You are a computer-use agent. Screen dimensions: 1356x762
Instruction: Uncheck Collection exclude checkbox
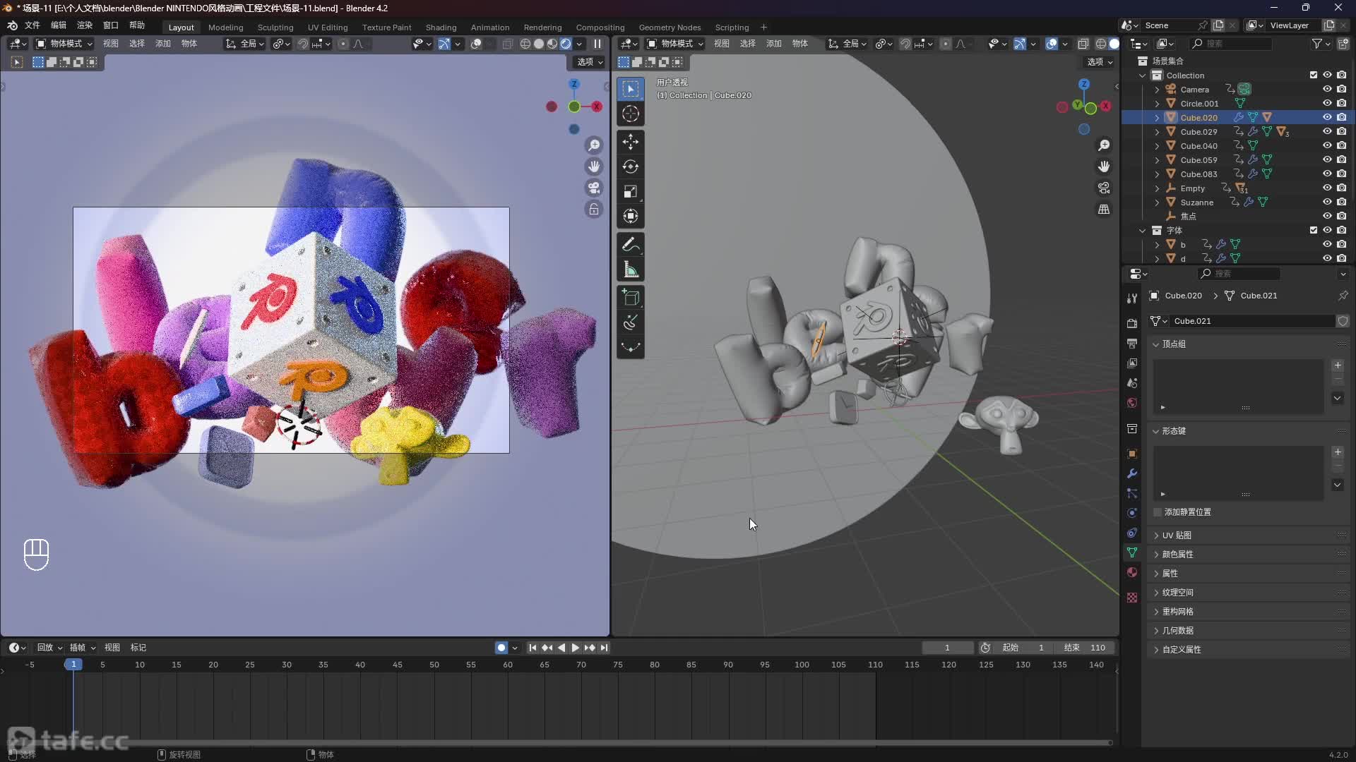pos(1314,75)
